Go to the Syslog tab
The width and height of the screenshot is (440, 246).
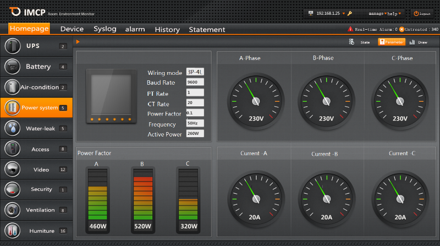[105, 29]
